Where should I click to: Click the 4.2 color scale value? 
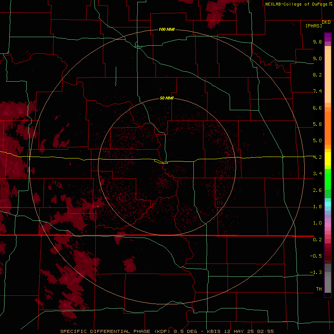coord(317,157)
